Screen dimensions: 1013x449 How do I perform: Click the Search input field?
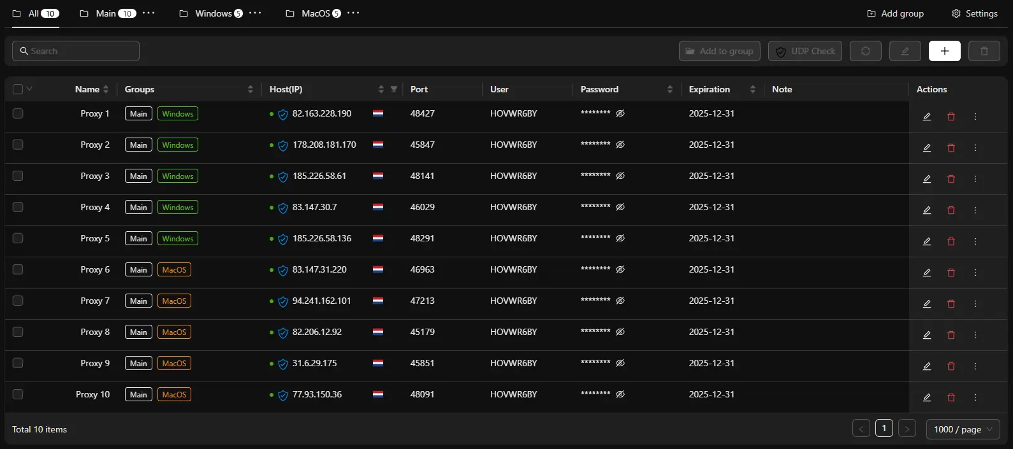tap(76, 51)
